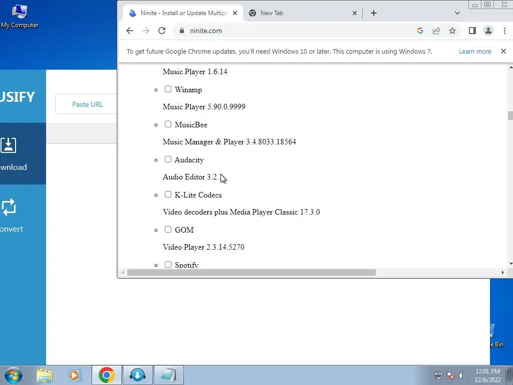Close the New Tab tab

point(354,13)
